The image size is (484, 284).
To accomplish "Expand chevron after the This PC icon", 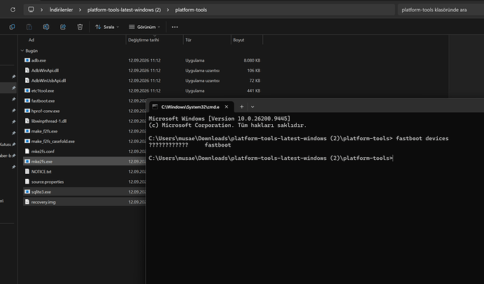I will pos(41,10).
